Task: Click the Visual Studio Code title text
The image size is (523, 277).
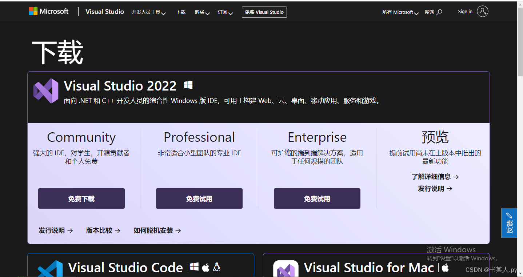Action: tap(125, 268)
